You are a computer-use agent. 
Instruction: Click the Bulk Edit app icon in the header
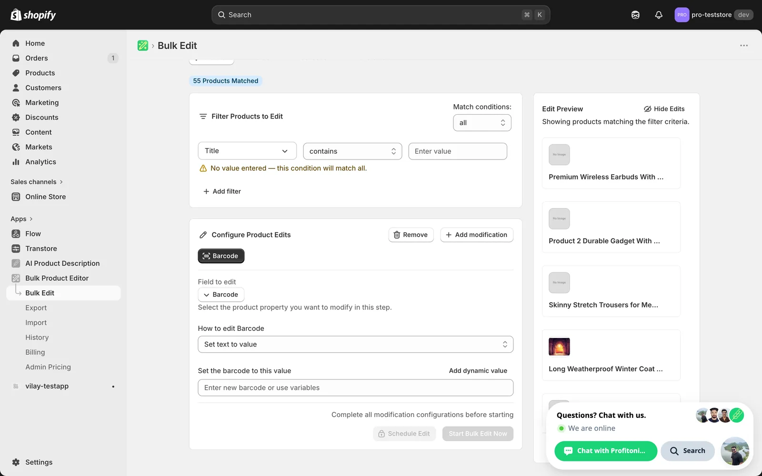[143, 46]
